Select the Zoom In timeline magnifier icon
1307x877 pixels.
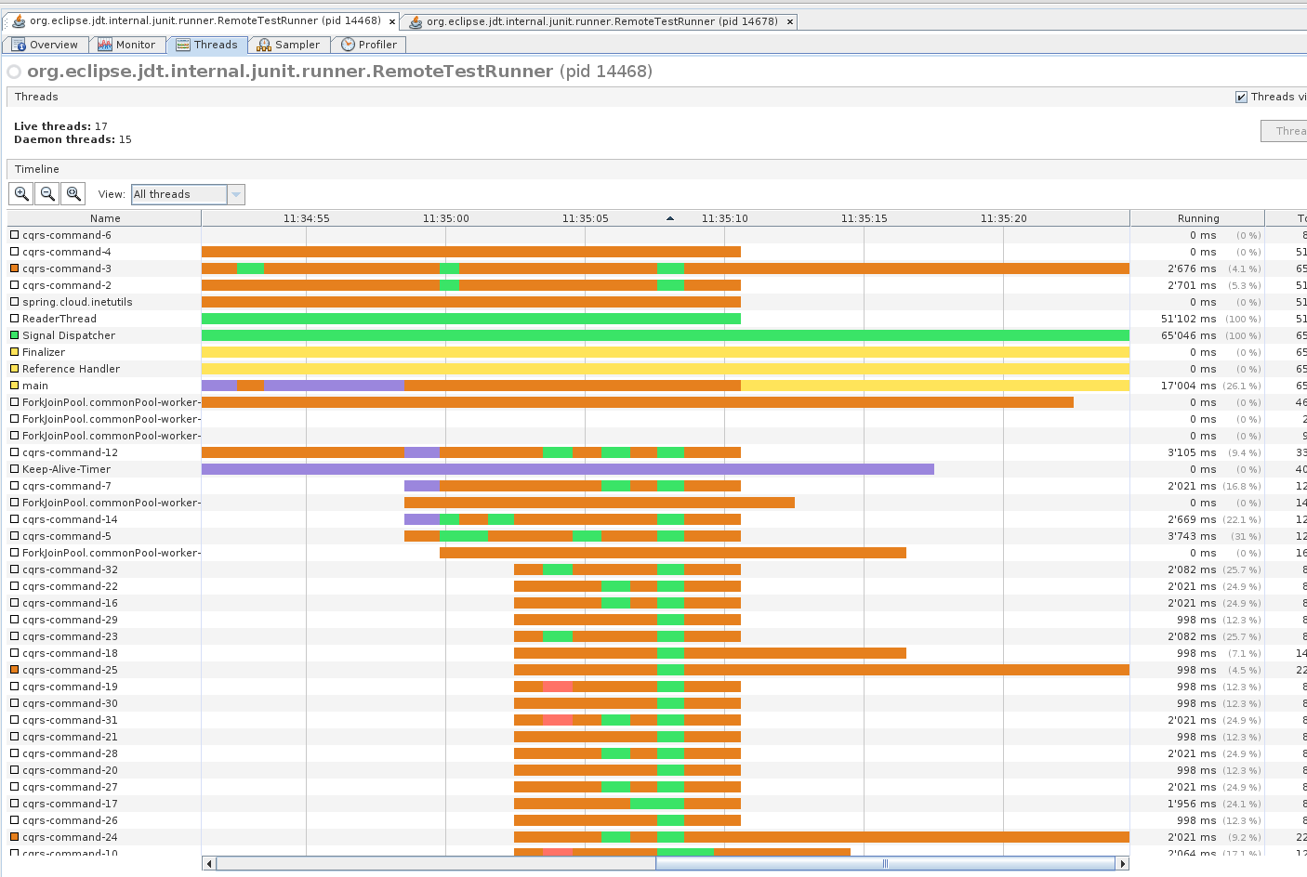click(20, 193)
